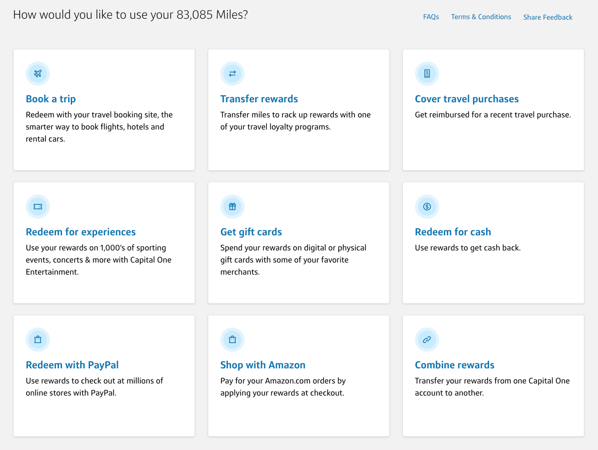The width and height of the screenshot is (598, 450).
Task: Click Share Feedback
Action: pyautogui.click(x=548, y=17)
